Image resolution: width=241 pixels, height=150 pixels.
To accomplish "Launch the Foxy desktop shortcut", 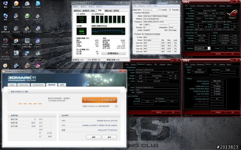I will click(27, 17).
